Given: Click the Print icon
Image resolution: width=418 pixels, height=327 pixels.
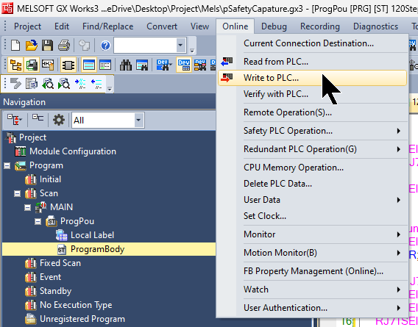Looking at the screenshot, I should [64, 46].
